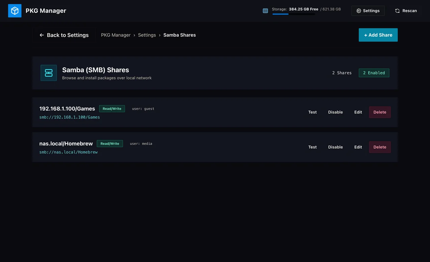
Task: Click the smb://192.168.1.100/Games path
Action: (x=70, y=117)
